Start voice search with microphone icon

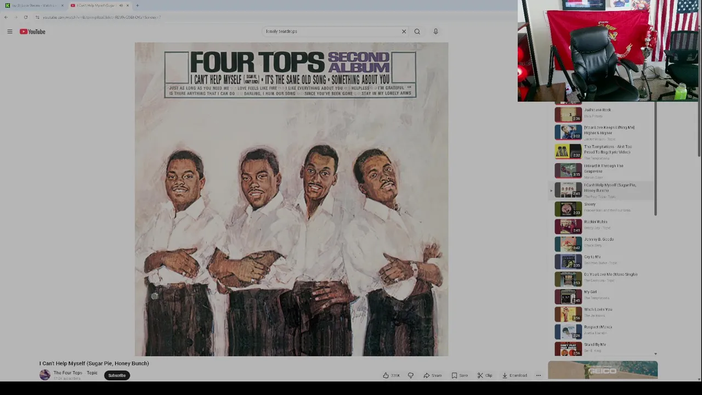435,31
